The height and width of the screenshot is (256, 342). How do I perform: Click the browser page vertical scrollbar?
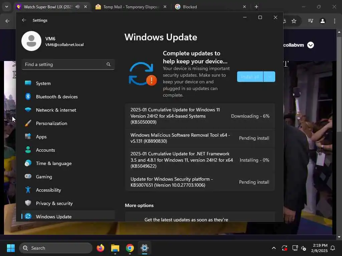[339, 84]
